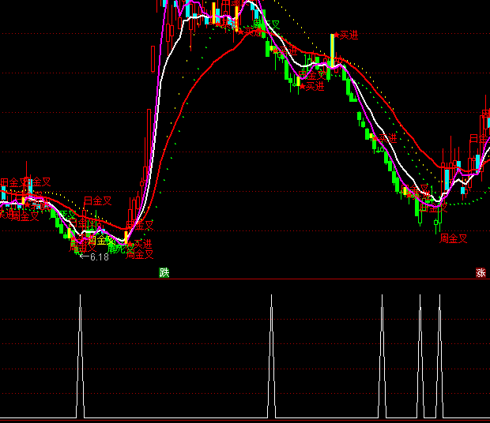Select the 6.18 low price label
Image resolution: width=490 pixels, height=423 pixels.
point(100,257)
